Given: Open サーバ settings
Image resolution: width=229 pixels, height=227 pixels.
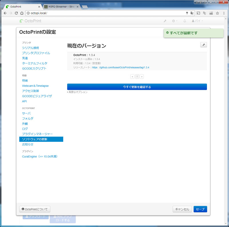Looking at the screenshot, I should point(26,113).
